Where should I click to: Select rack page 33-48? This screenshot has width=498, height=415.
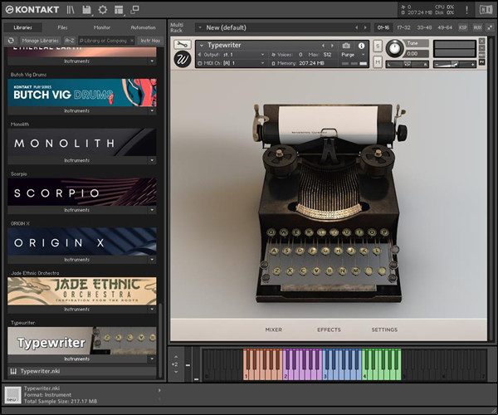pos(424,27)
